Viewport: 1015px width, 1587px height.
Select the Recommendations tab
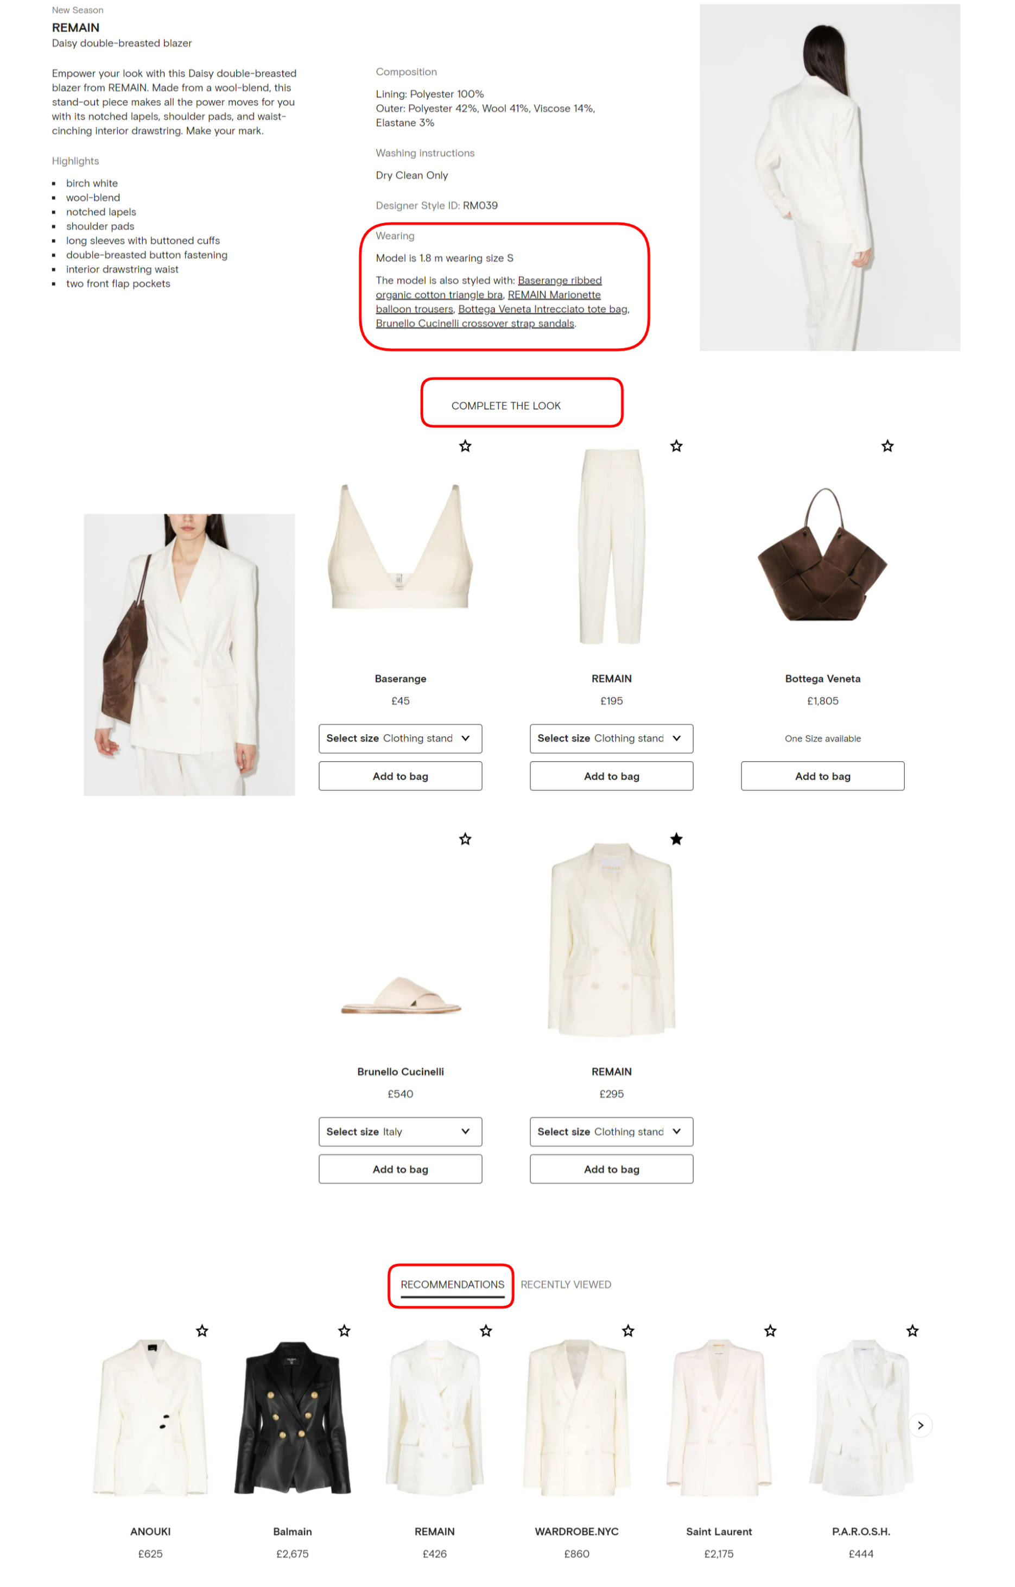pos(452,1285)
